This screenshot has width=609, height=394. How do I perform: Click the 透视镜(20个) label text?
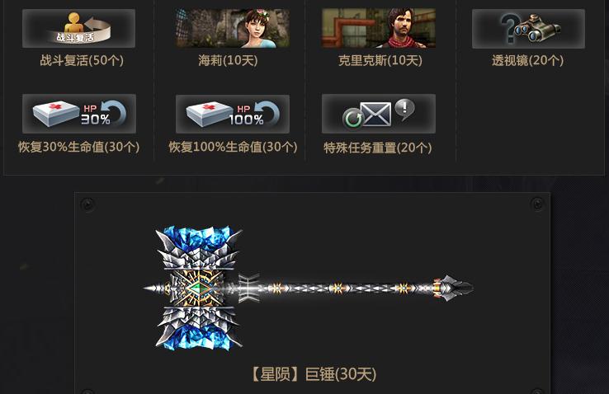(x=527, y=60)
